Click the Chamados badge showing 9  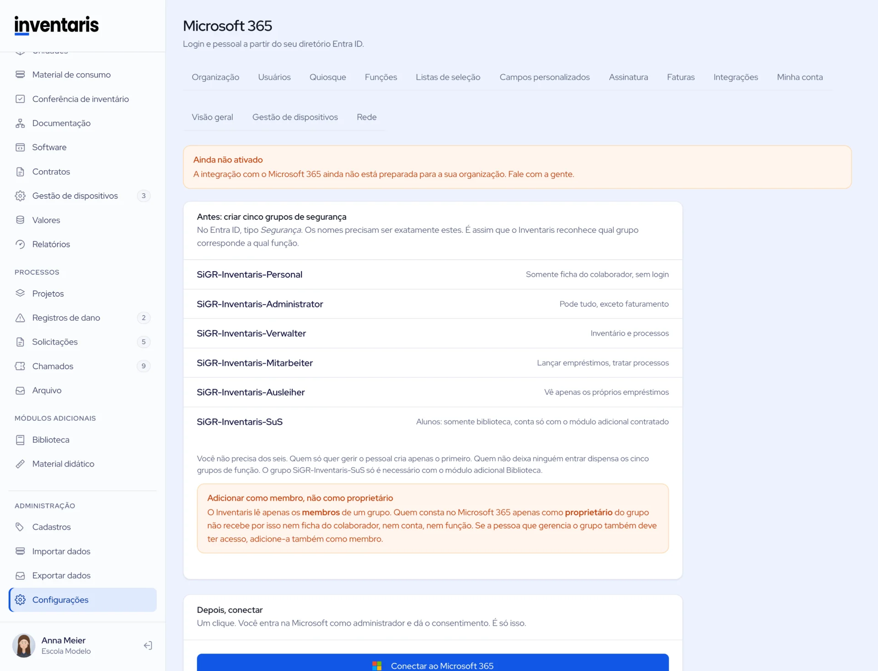coord(144,366)
